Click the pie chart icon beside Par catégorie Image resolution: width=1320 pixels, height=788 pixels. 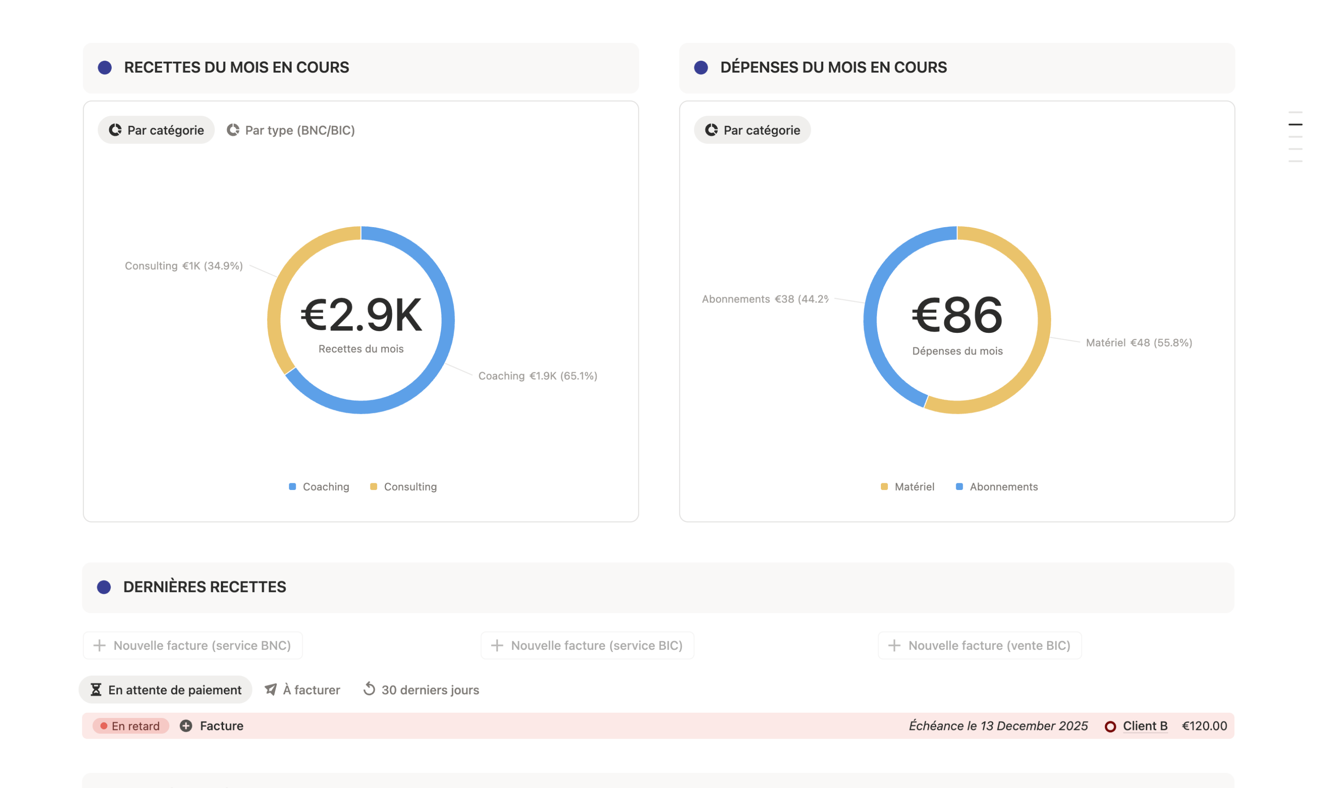[116, 130]
